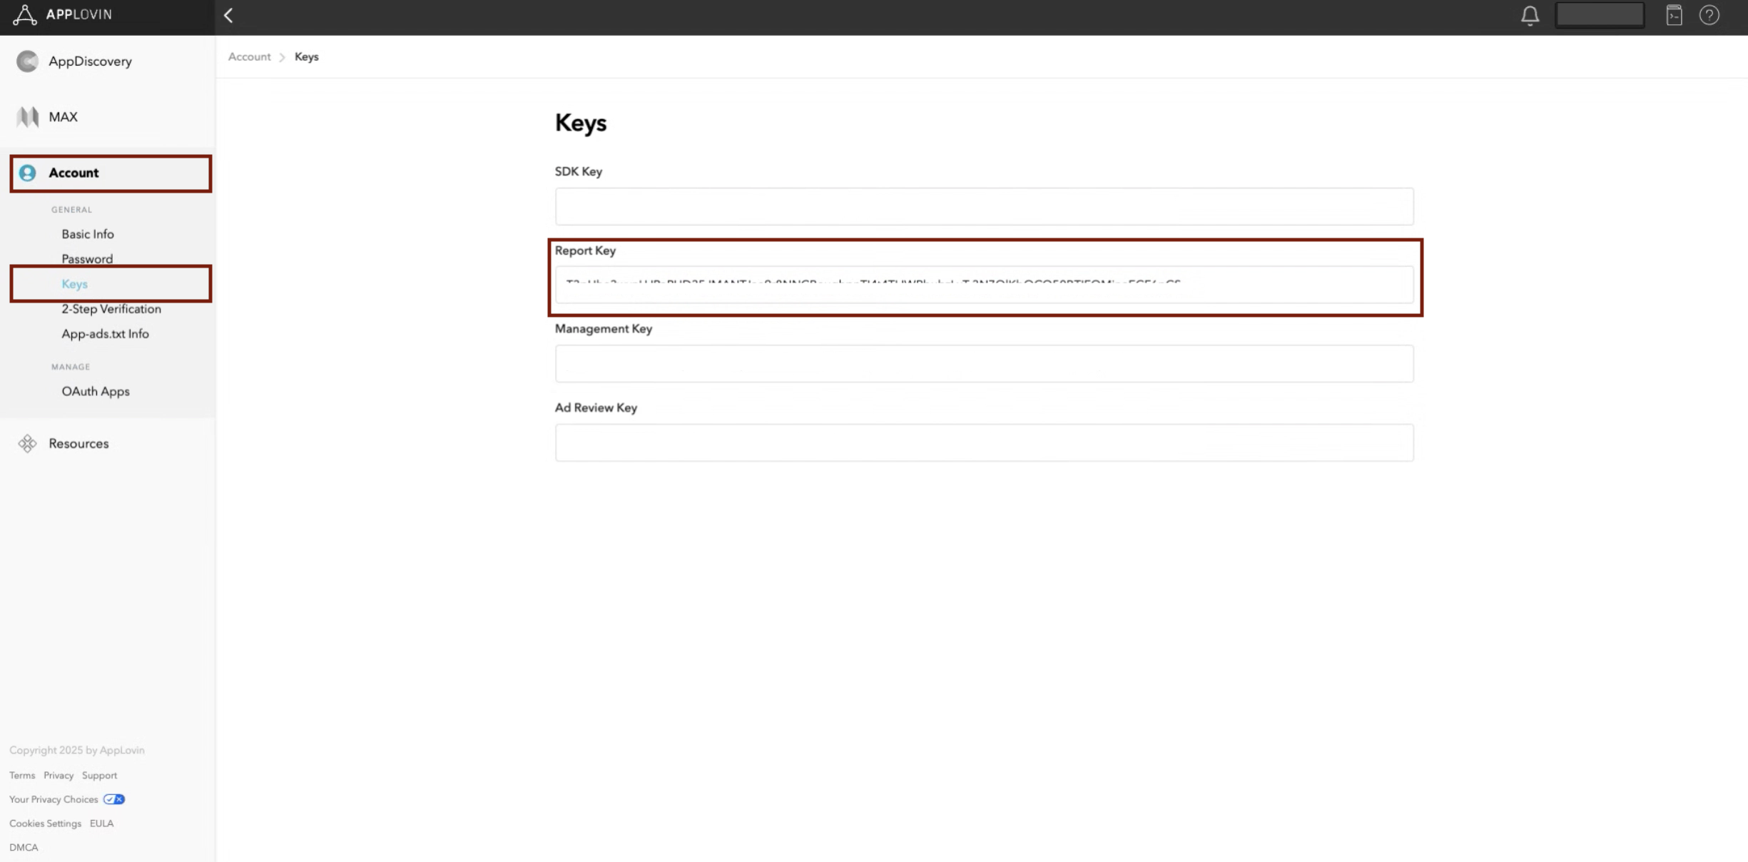Viewport: 1748px width, 862px height.
Task: Toggle Your Privacy Choices switch icon
Action: [x=114, y=799]
